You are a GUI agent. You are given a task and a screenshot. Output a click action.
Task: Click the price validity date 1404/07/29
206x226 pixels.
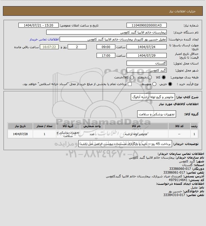click(146, 55)
